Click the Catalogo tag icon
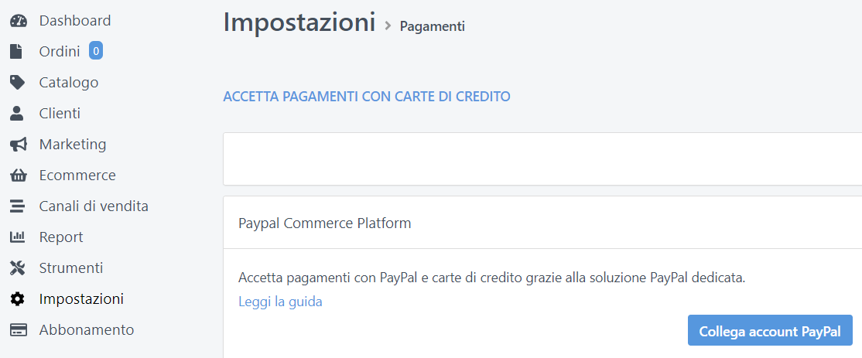Screen dimensions: 862x358 click(17, 83)
